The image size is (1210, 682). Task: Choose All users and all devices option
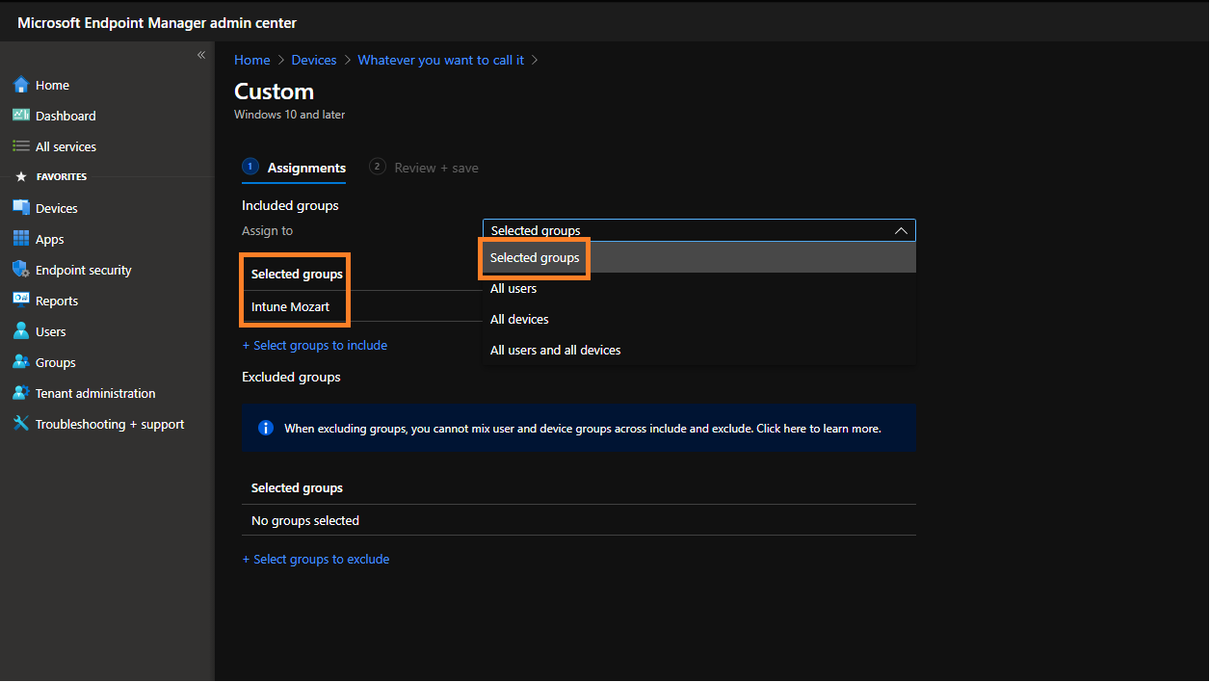699,350
